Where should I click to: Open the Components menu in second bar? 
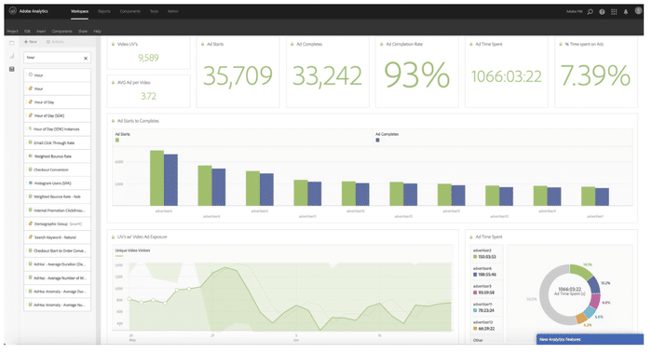(62, 31)
